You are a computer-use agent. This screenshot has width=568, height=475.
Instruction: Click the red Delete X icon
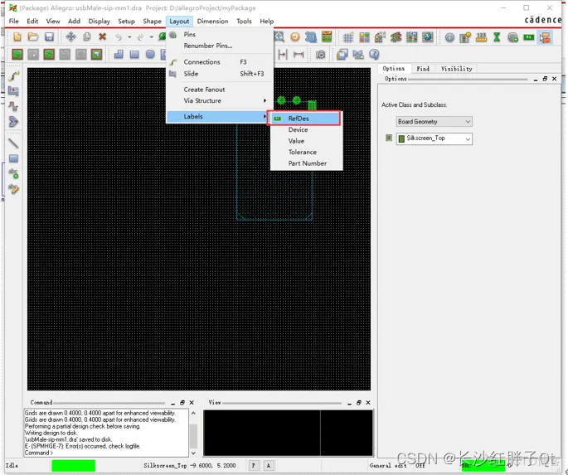[103, 37]
